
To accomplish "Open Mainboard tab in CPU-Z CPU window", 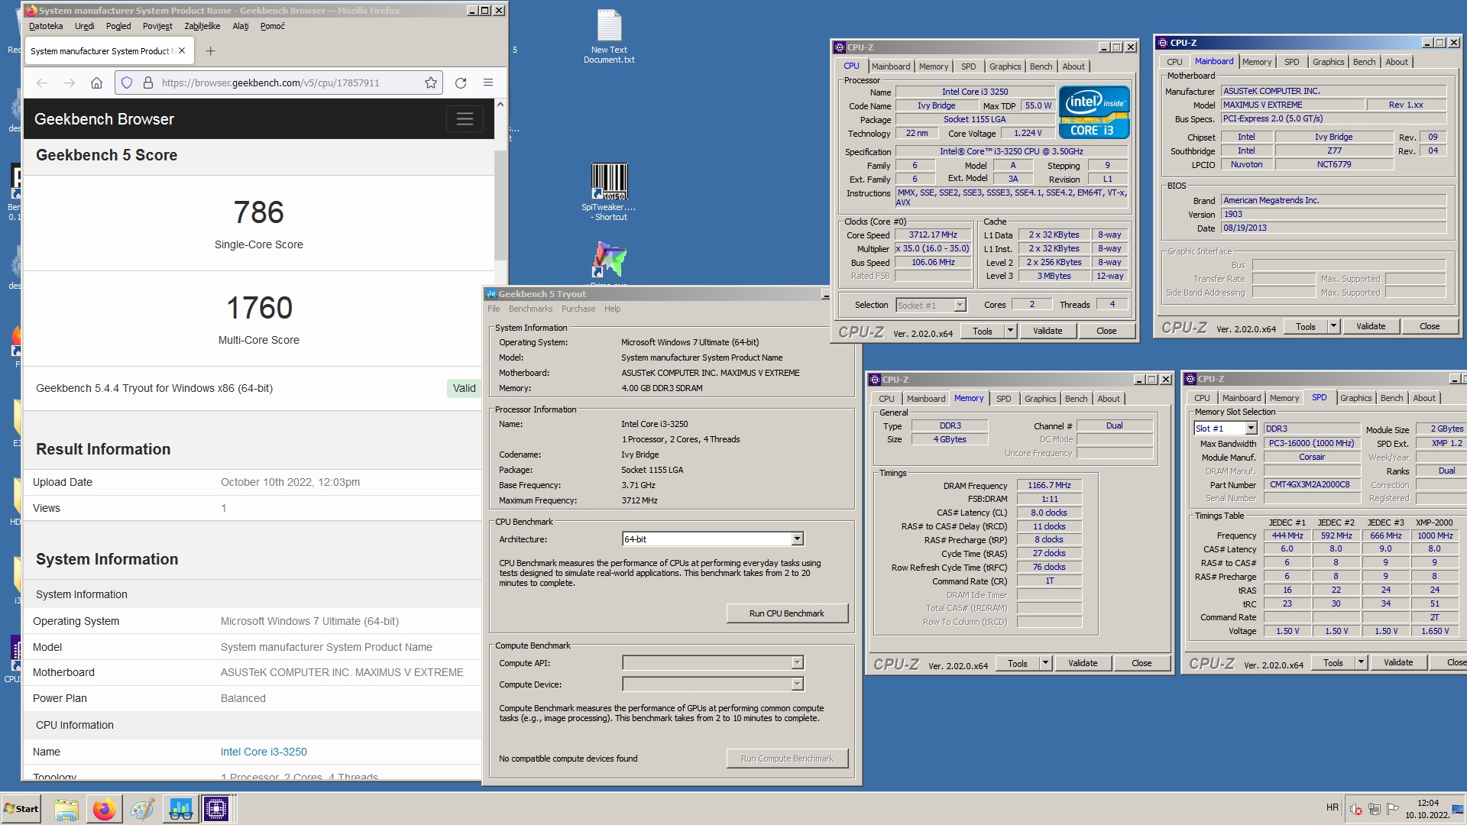I will (x=891, y=66).
